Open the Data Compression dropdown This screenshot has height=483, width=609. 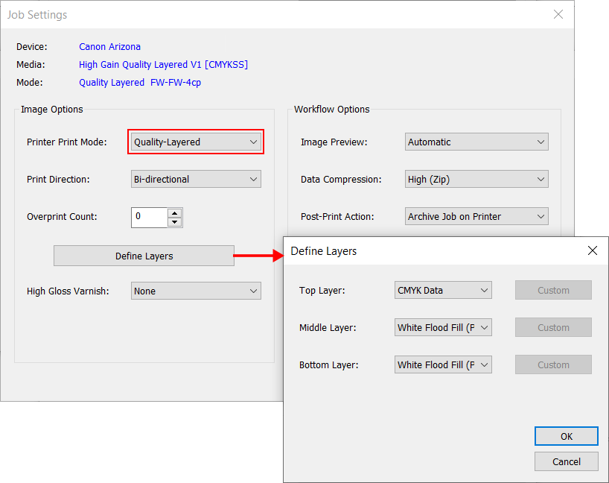(476, 179)
